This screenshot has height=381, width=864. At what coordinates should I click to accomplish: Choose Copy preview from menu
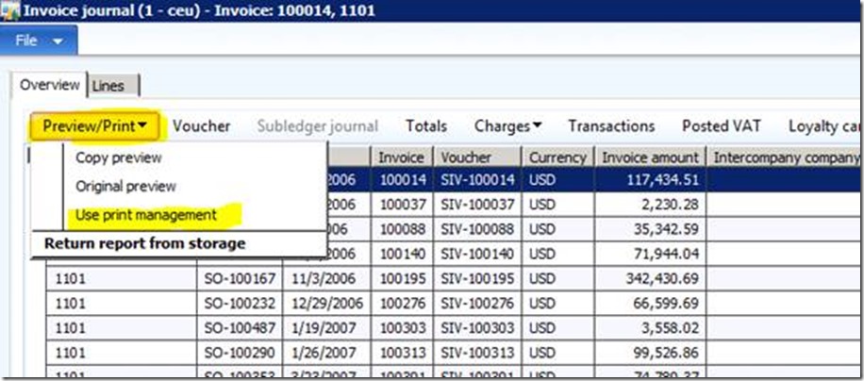pos(119,157)
